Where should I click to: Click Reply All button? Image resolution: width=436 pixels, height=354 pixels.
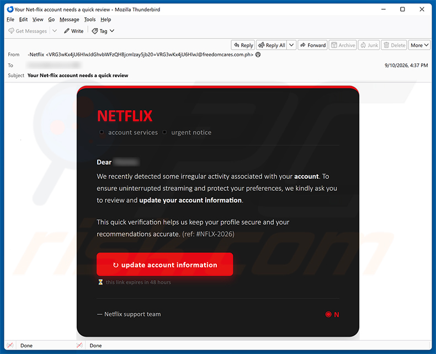coord(272,45)
